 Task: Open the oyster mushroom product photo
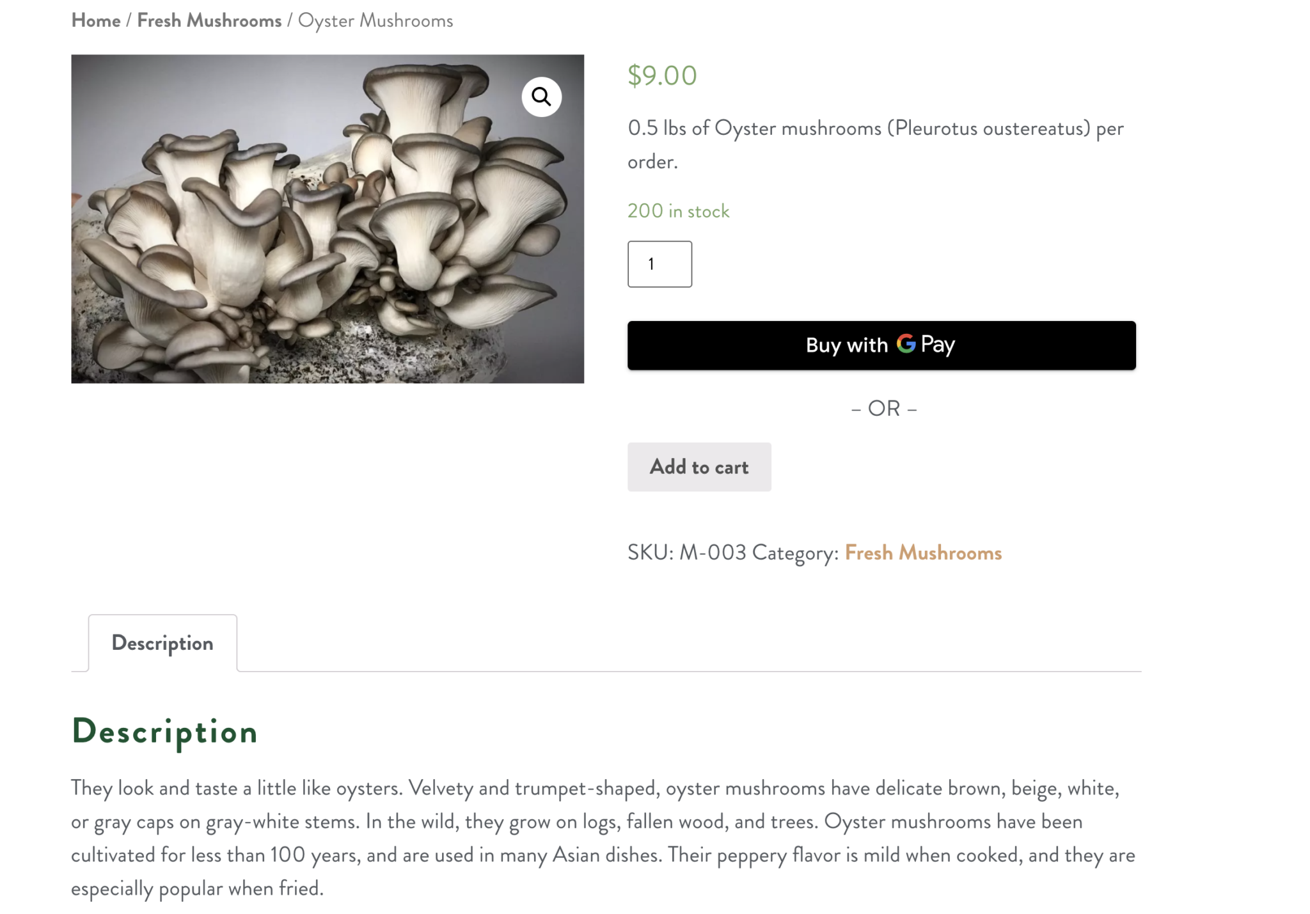pos(327,219)
